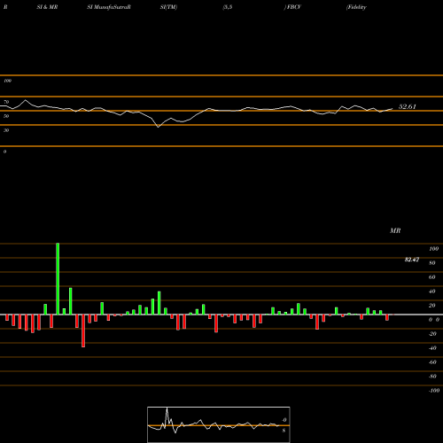Click the RSI line's lowest dip point
Screen dimensions: 443x443
(x=158, y=127)
